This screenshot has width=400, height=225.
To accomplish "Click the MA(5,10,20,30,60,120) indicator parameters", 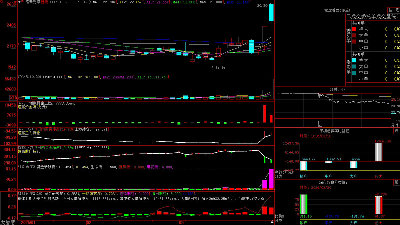I will pos(70,2).
